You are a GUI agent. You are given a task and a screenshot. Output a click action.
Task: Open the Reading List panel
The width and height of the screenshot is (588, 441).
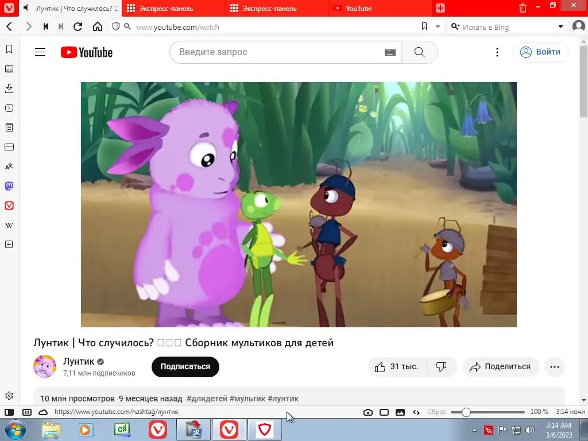pyautogui.click(x=9, y=69)
